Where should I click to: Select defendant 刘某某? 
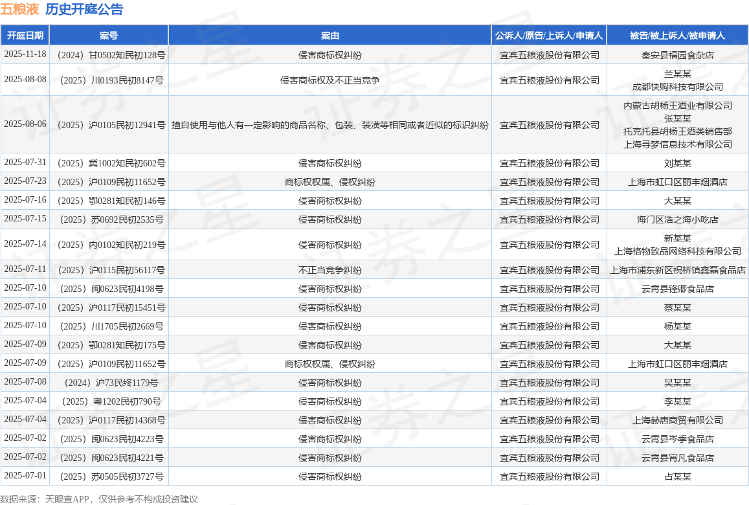tap(677, 163)
